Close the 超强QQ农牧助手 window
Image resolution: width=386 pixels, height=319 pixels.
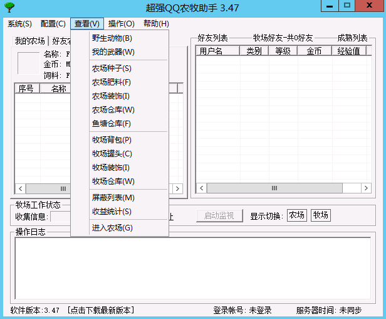(369, 6)
